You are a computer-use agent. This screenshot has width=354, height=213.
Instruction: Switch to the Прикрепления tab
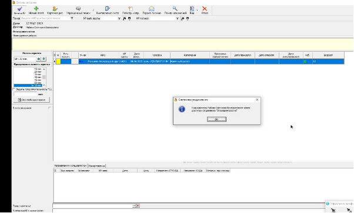[96, 165]
